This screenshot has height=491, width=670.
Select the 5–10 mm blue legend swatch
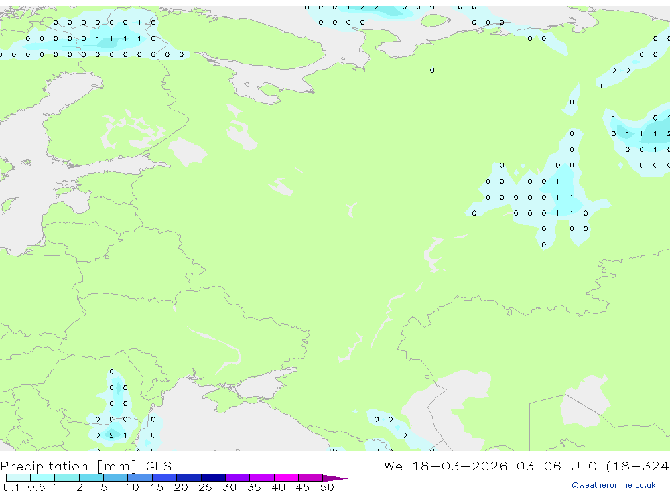coord(116,478)
